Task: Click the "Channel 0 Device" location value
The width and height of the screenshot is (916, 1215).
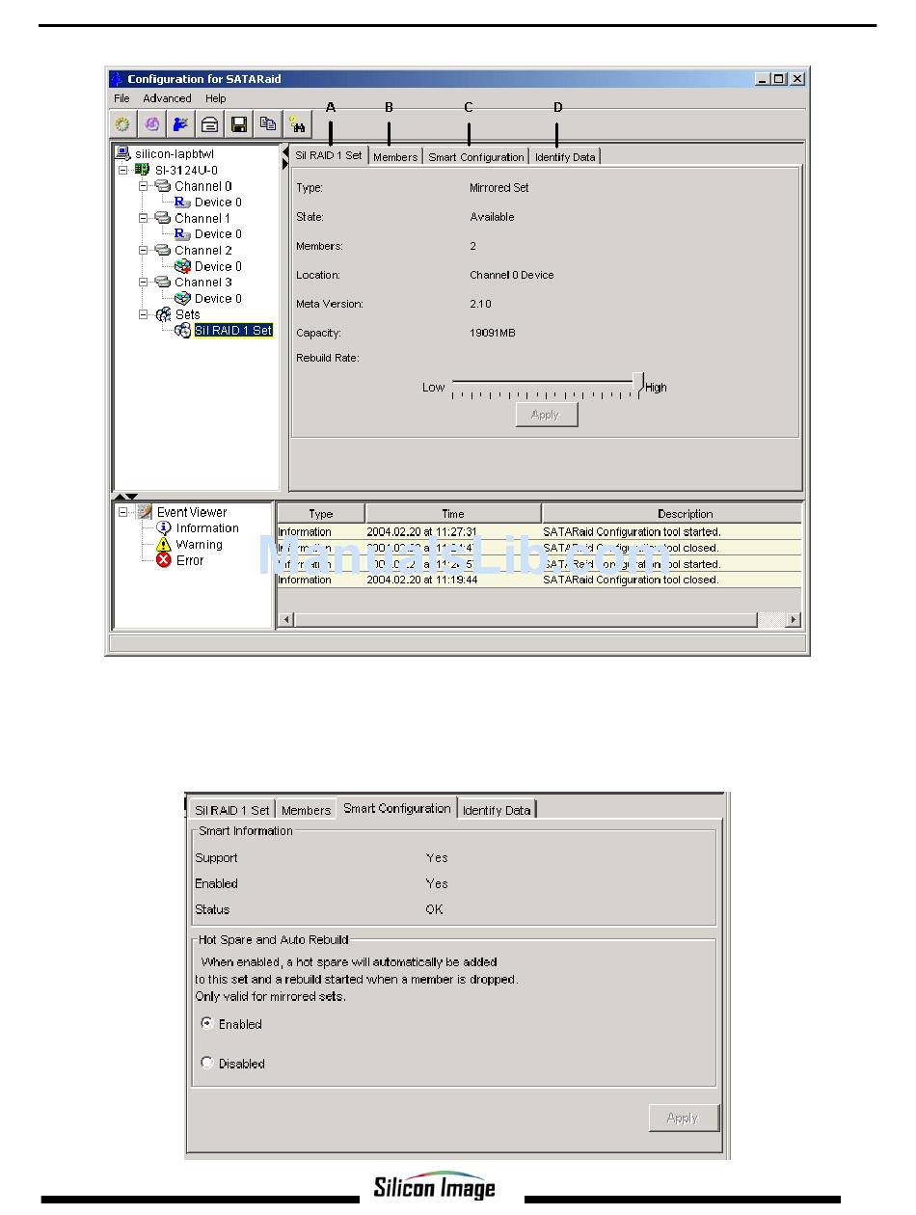Action: coord(512,275)
